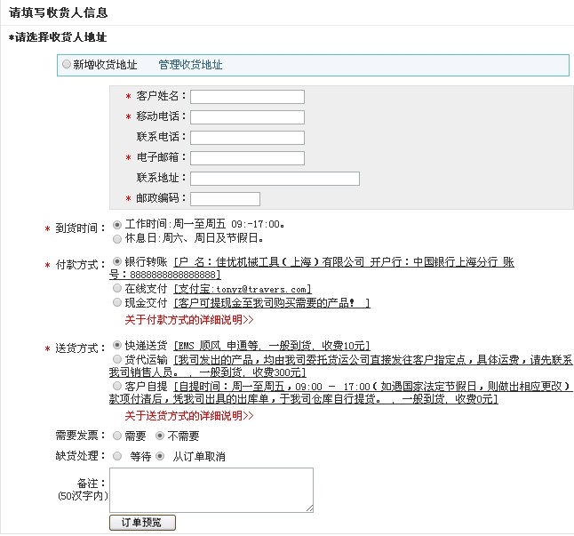Choose 休息日 delivery time option
Screen dimensions: 574x536
[x=117, y=238]
